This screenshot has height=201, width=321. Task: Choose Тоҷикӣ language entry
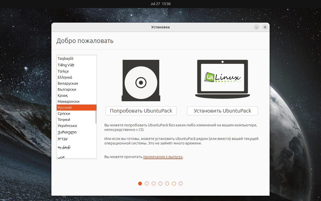(76, 120)
